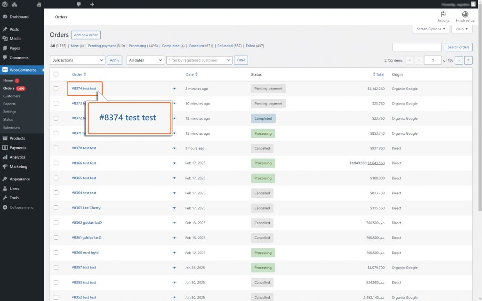Open the Activity flag icon
The image size is (482, 301).
[443, 14]
